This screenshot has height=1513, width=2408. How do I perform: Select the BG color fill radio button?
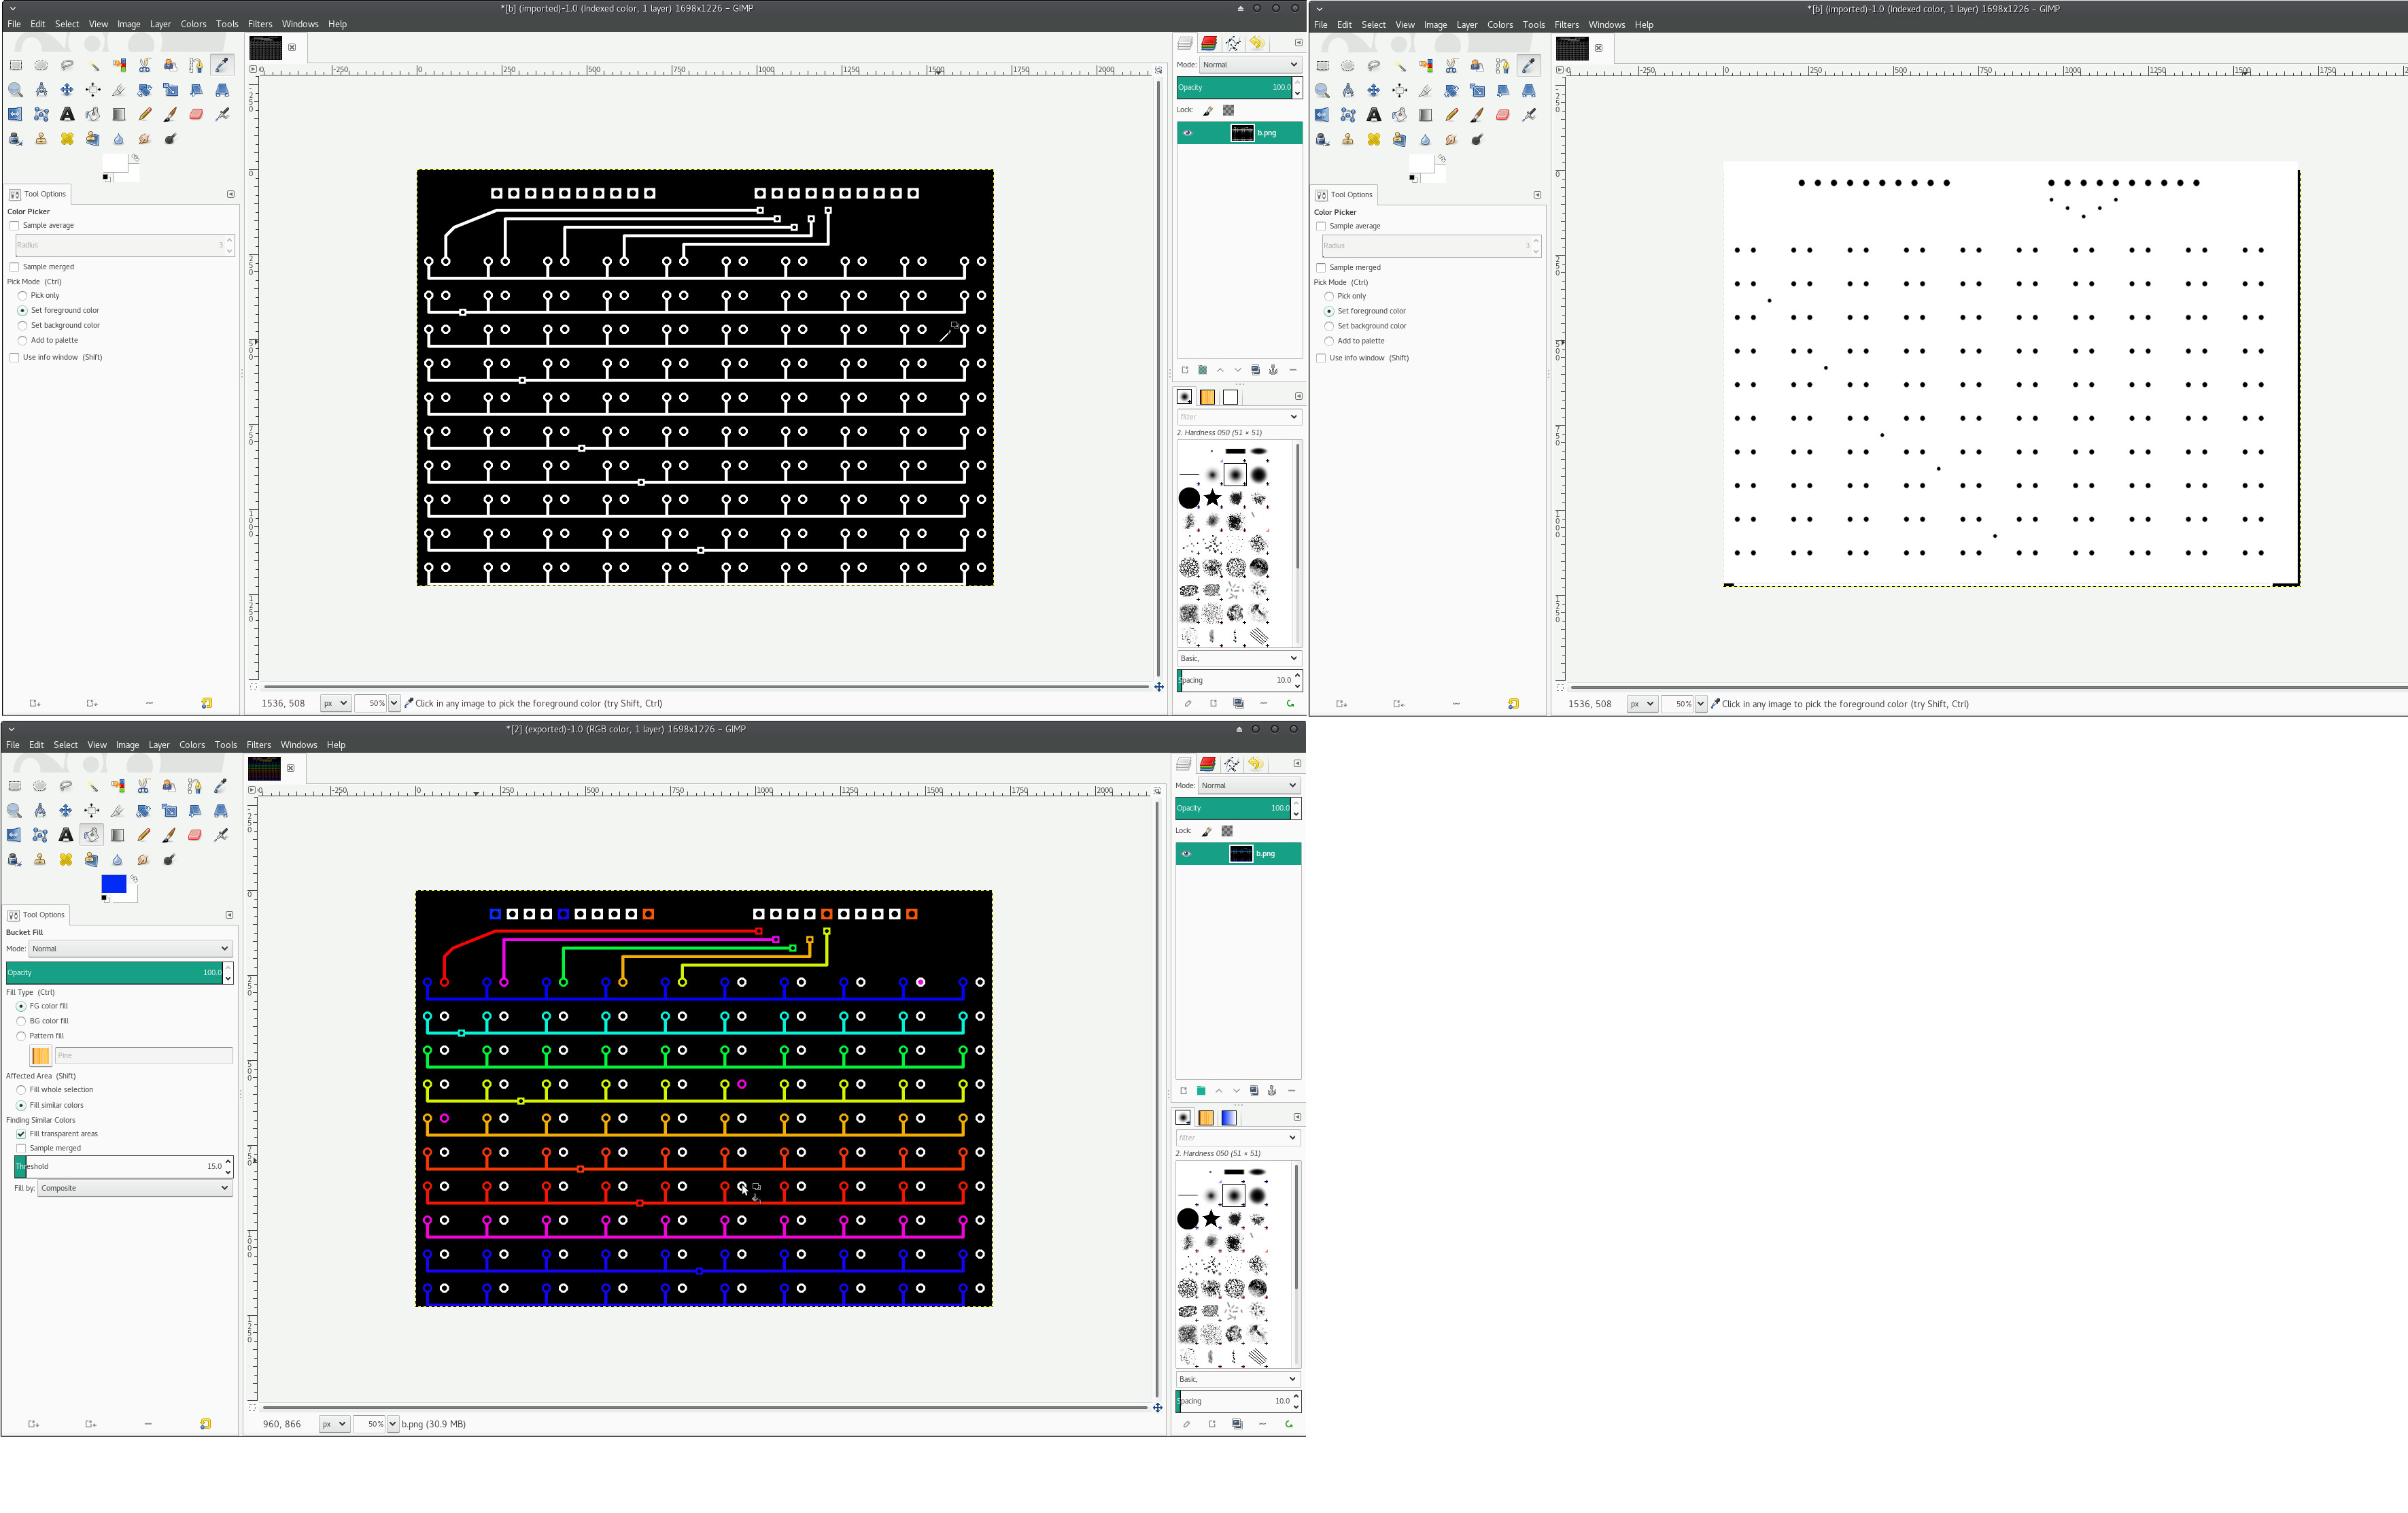coord(21,1021)
